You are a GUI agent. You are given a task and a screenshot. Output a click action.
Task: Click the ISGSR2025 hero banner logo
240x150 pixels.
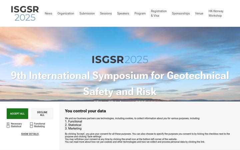120,60
